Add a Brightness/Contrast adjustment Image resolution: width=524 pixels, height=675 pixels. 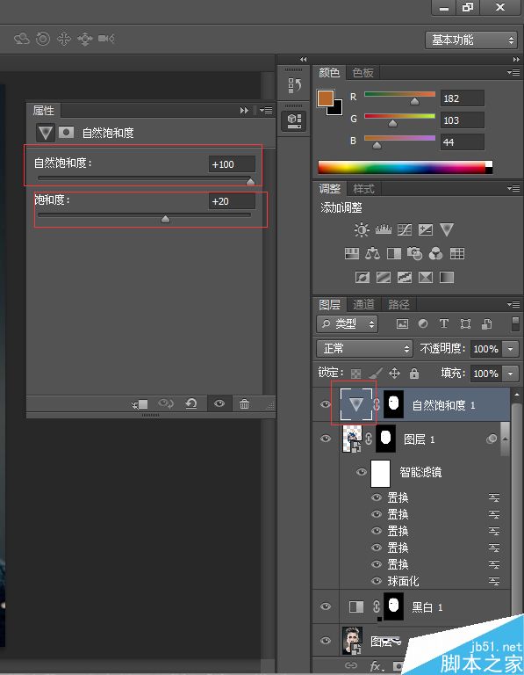(361, 230)
